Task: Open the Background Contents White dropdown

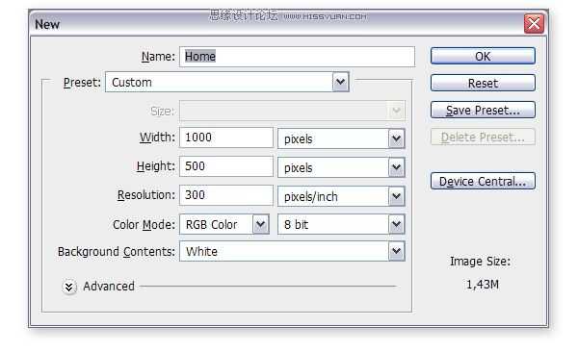Action: [x=292, y=251]
